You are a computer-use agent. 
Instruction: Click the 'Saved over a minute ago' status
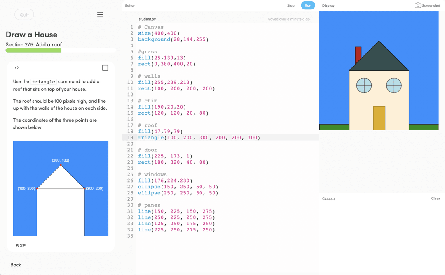[x=289, y=19]
